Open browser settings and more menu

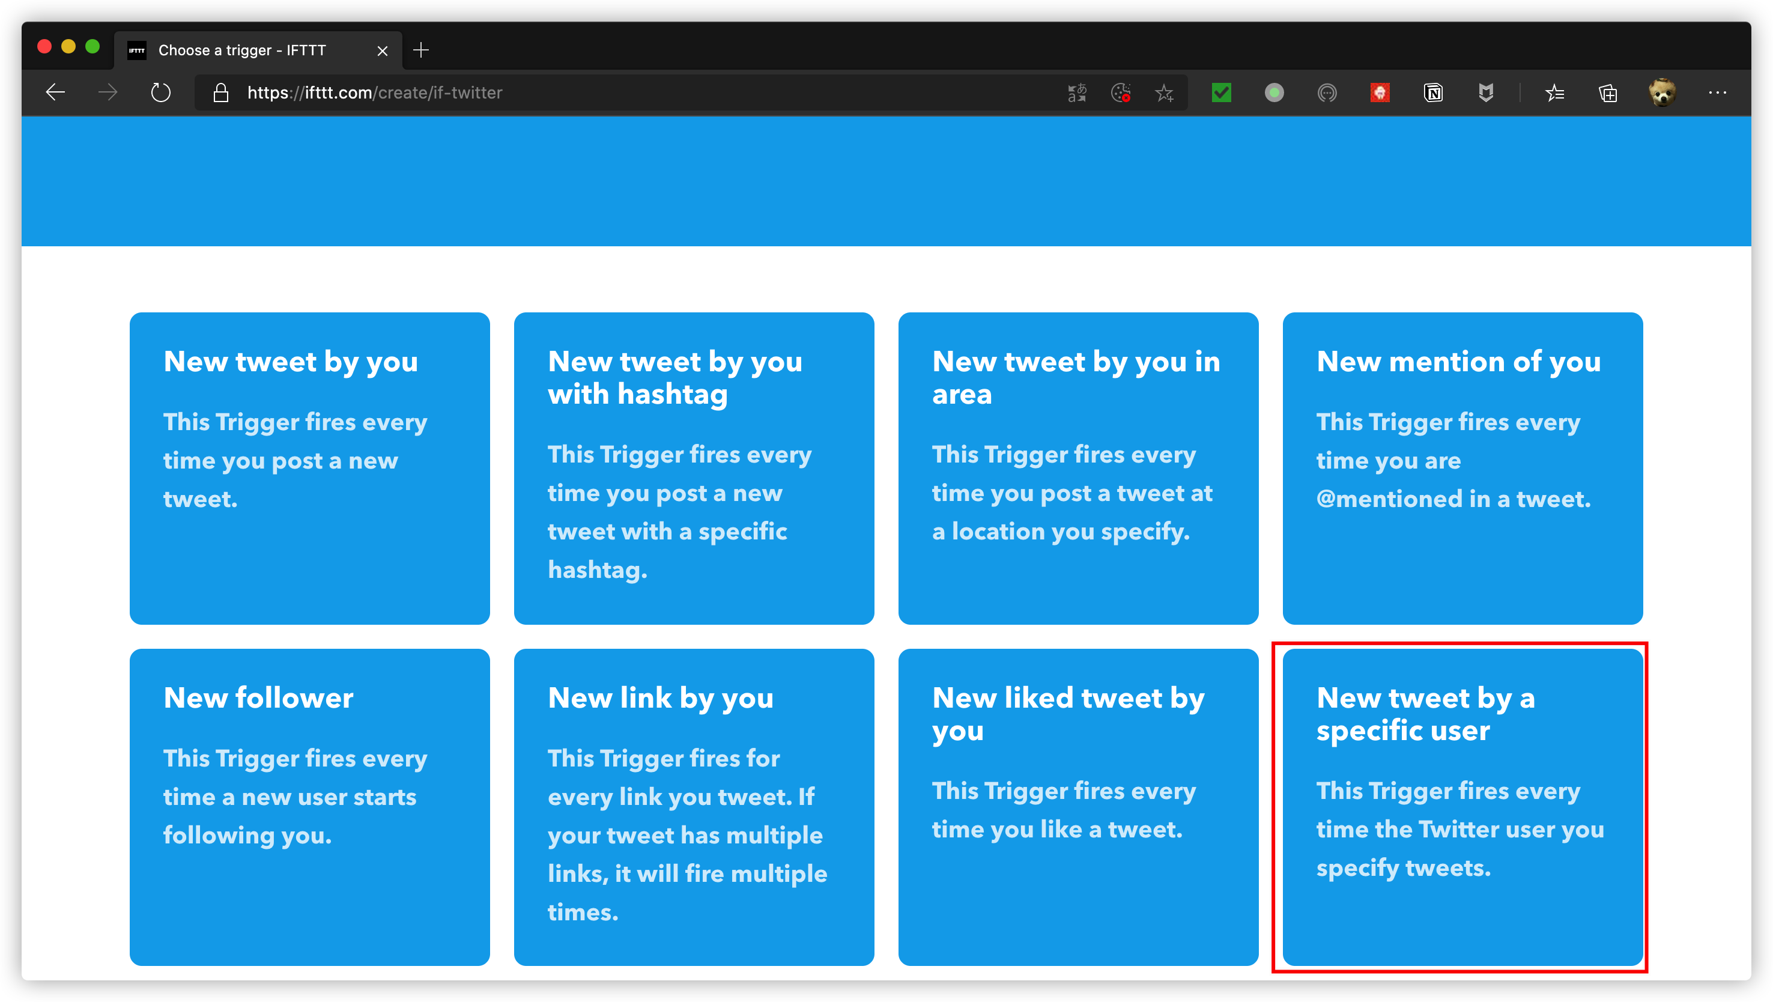click(x=1717, y=93)
